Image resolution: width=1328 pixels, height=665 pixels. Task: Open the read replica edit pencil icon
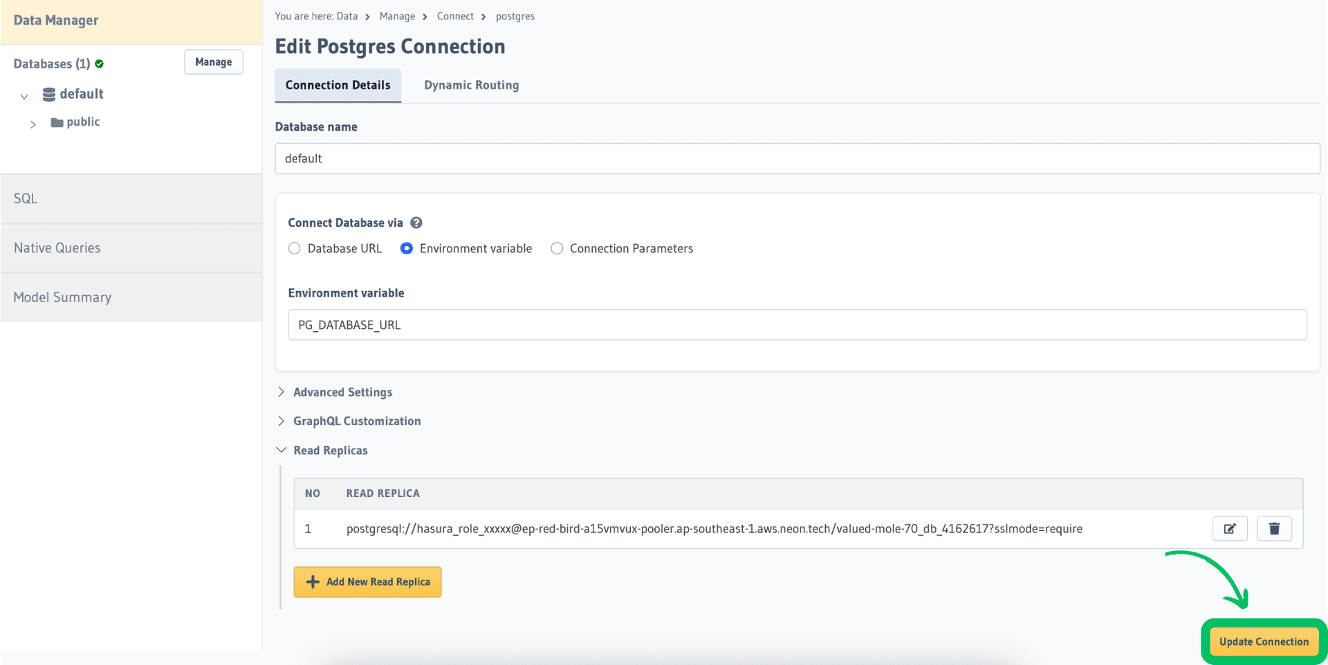click(x=1230, y=528)
